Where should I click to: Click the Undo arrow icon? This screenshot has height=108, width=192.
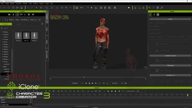coord(28,8)
